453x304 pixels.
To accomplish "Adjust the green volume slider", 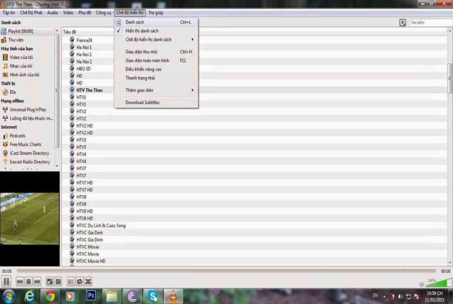I will tap(439, 282).
